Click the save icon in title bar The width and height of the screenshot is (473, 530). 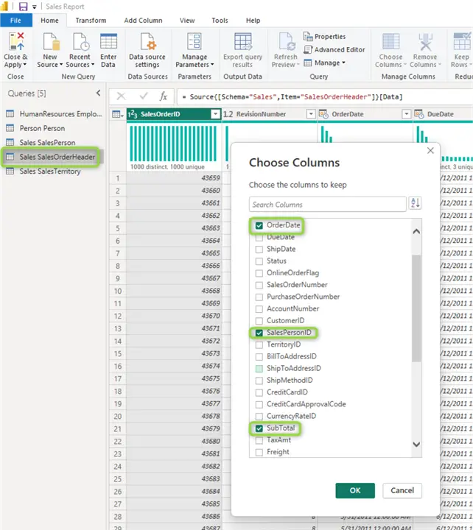(x=23, y=7)
